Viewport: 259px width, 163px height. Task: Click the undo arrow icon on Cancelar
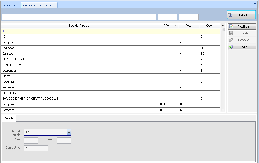pyautogui.click(x=232, y=40)
